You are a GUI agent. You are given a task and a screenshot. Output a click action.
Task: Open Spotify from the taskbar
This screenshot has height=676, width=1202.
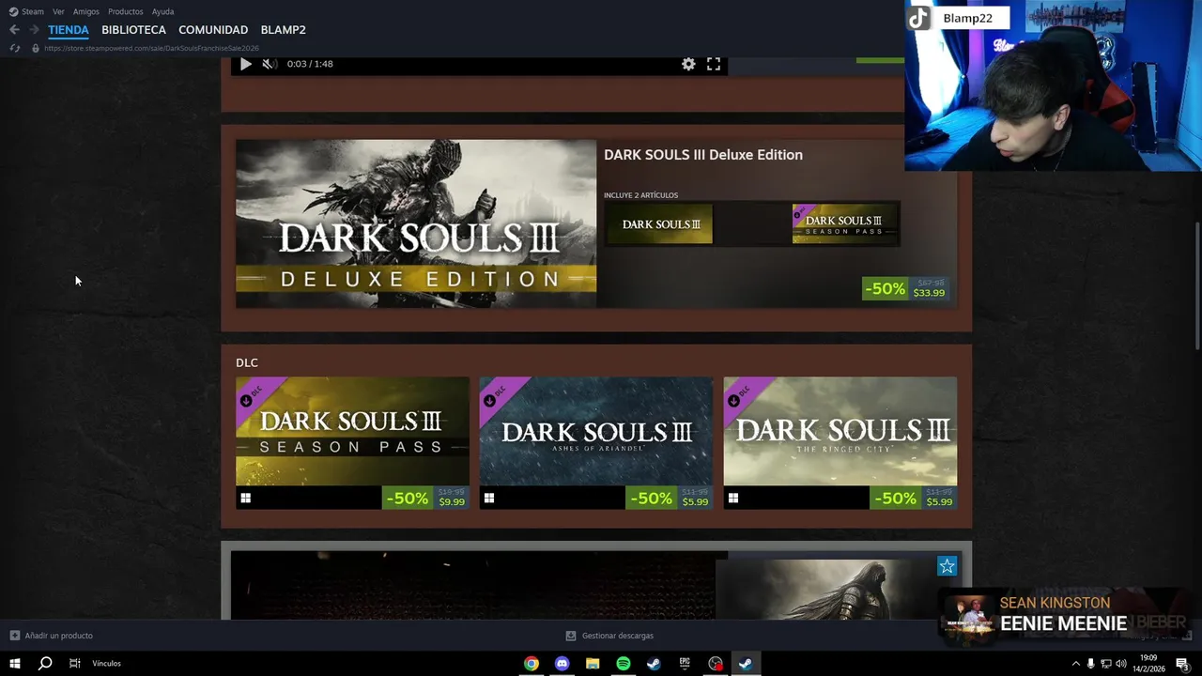[624, 664]
